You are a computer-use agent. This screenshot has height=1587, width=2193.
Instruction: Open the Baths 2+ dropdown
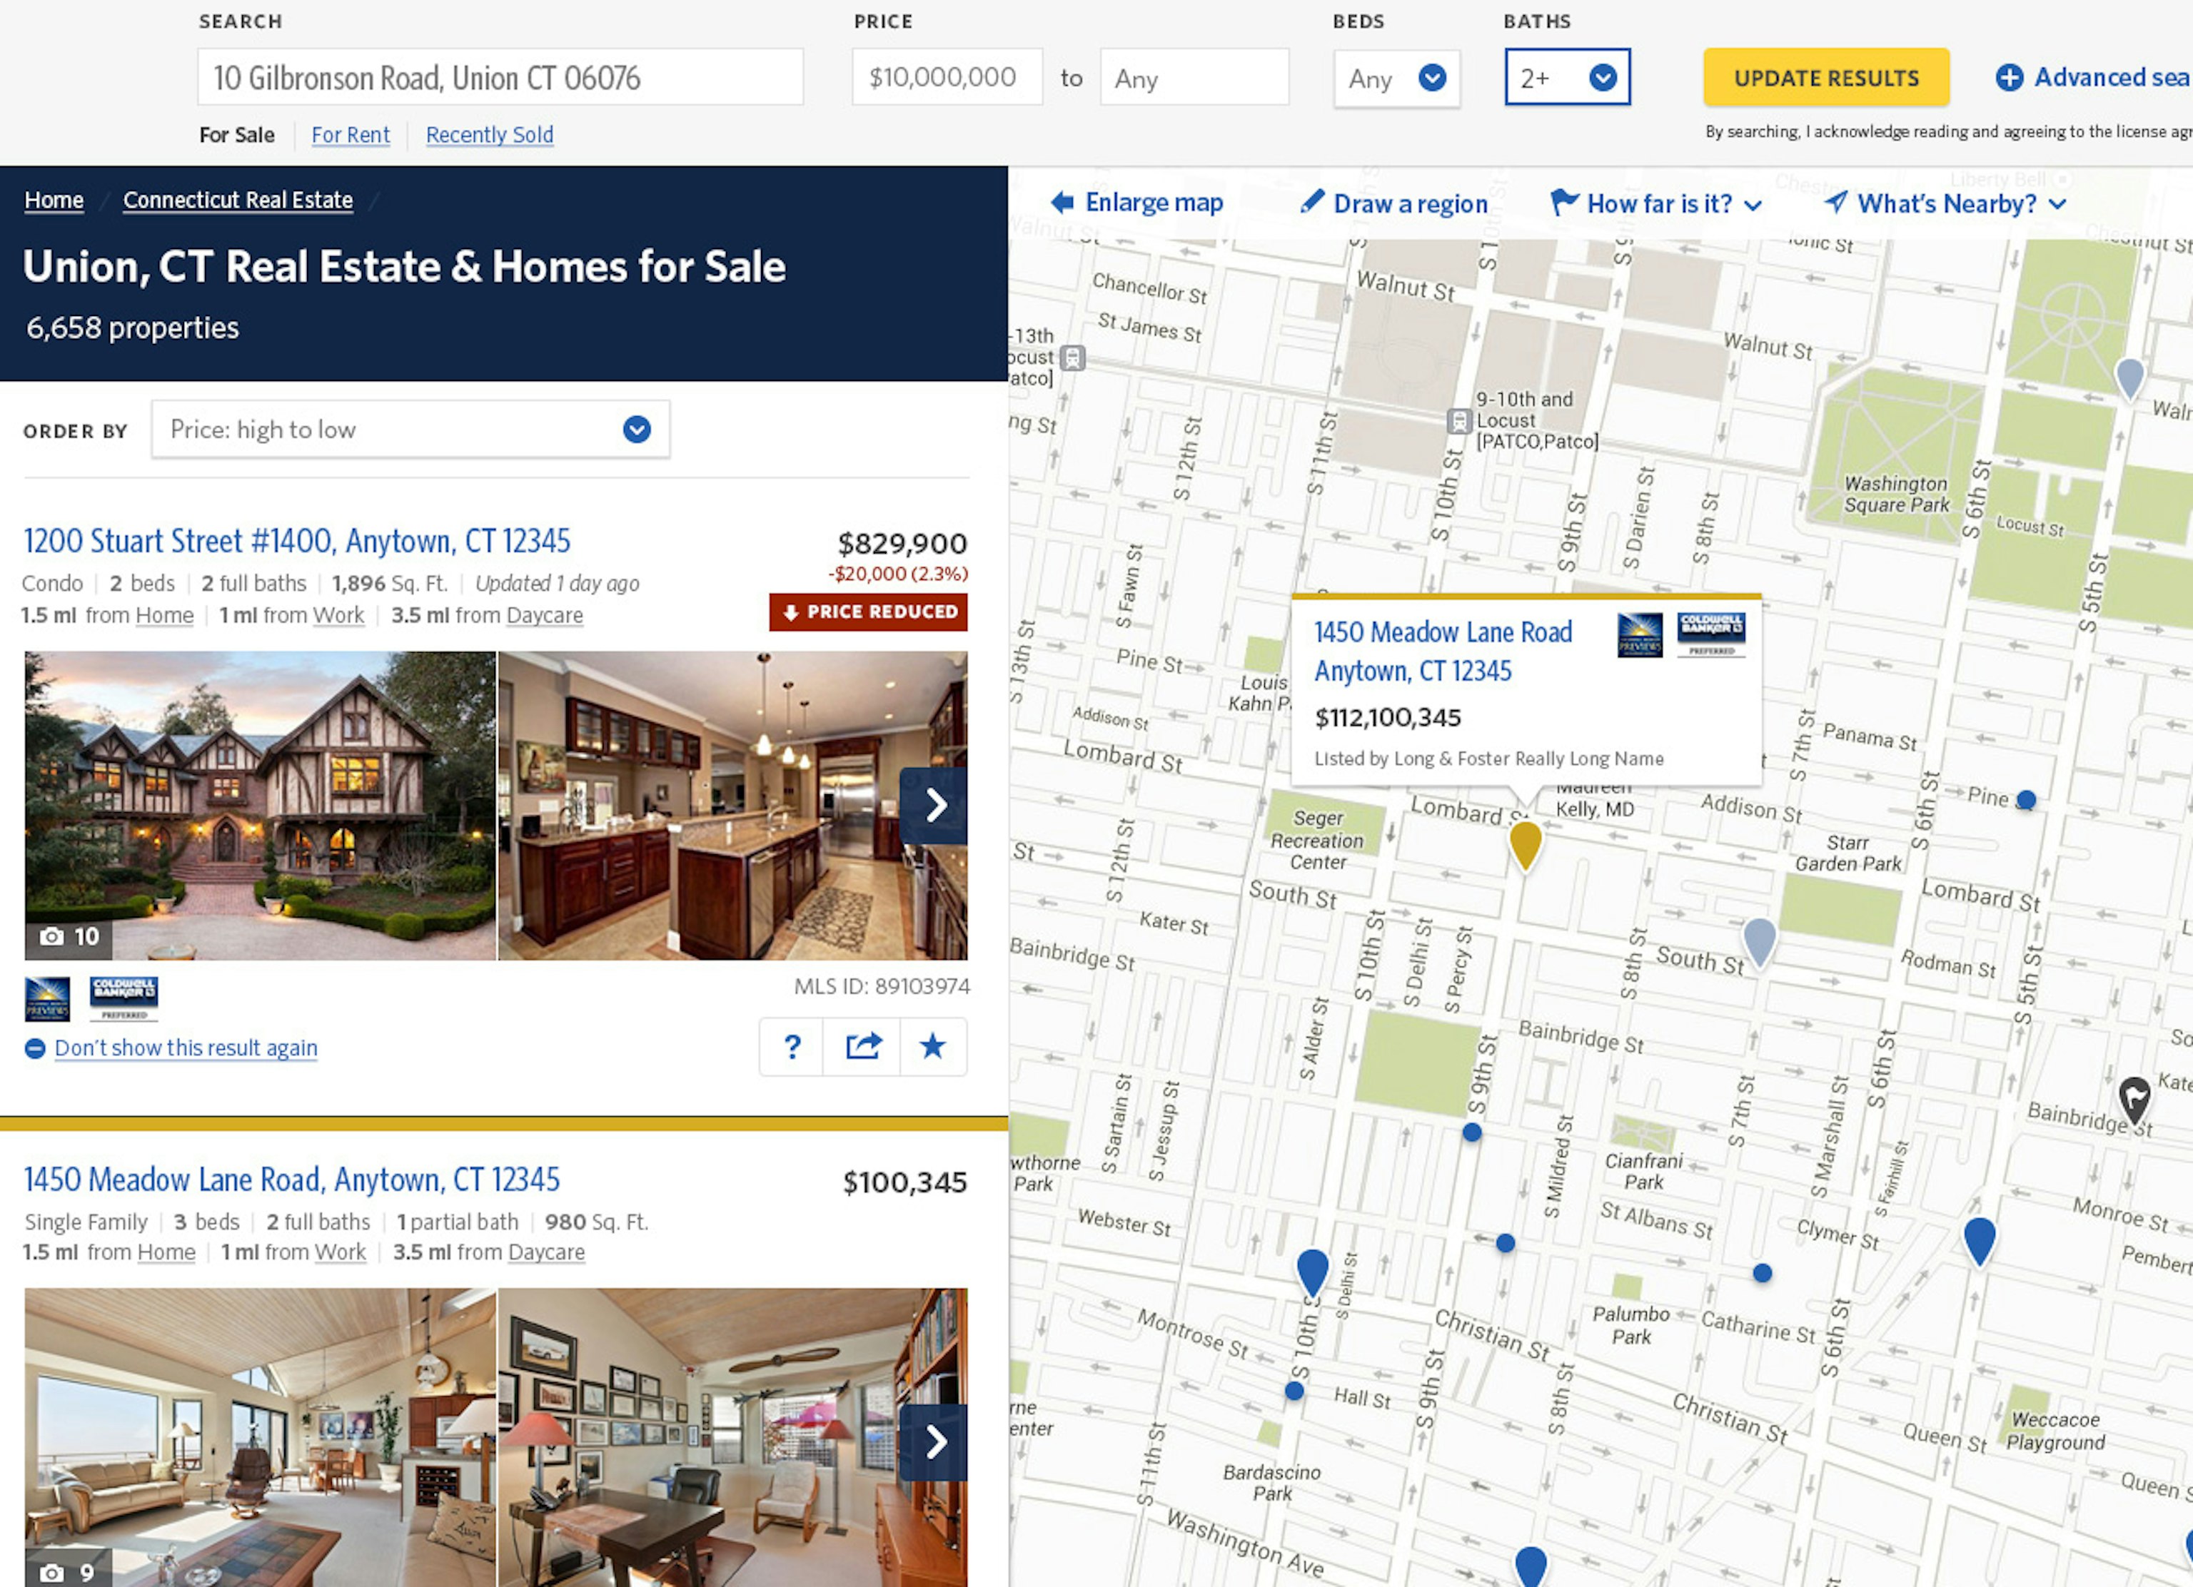coord(1568,77)
